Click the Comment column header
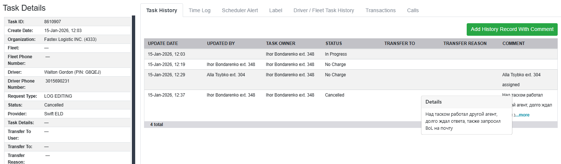561x164 pixels. click(x=513, y=43)
